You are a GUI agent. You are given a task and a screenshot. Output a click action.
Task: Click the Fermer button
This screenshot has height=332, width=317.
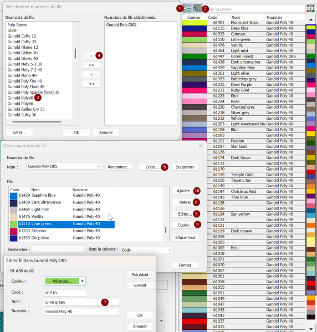tap(185, 265)
